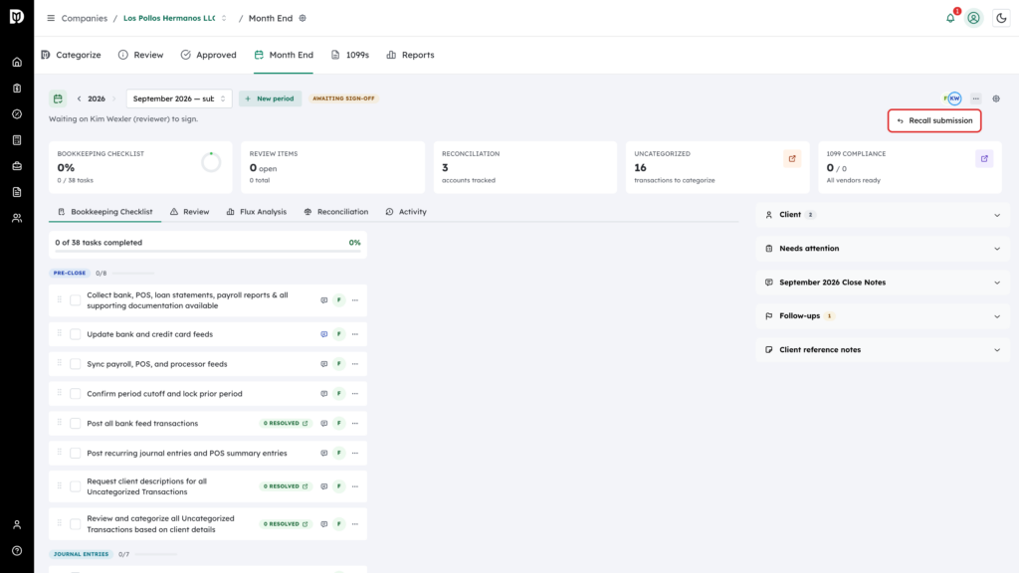Click the 0 of 38 tasks progress bar

tap(208, 251)
